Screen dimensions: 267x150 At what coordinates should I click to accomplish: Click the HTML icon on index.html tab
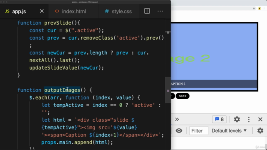pos(57,11)
